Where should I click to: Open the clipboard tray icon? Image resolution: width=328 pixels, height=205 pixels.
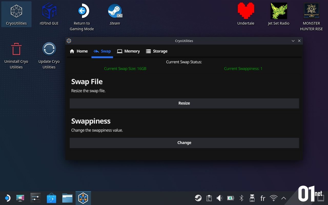coord(209,198)
